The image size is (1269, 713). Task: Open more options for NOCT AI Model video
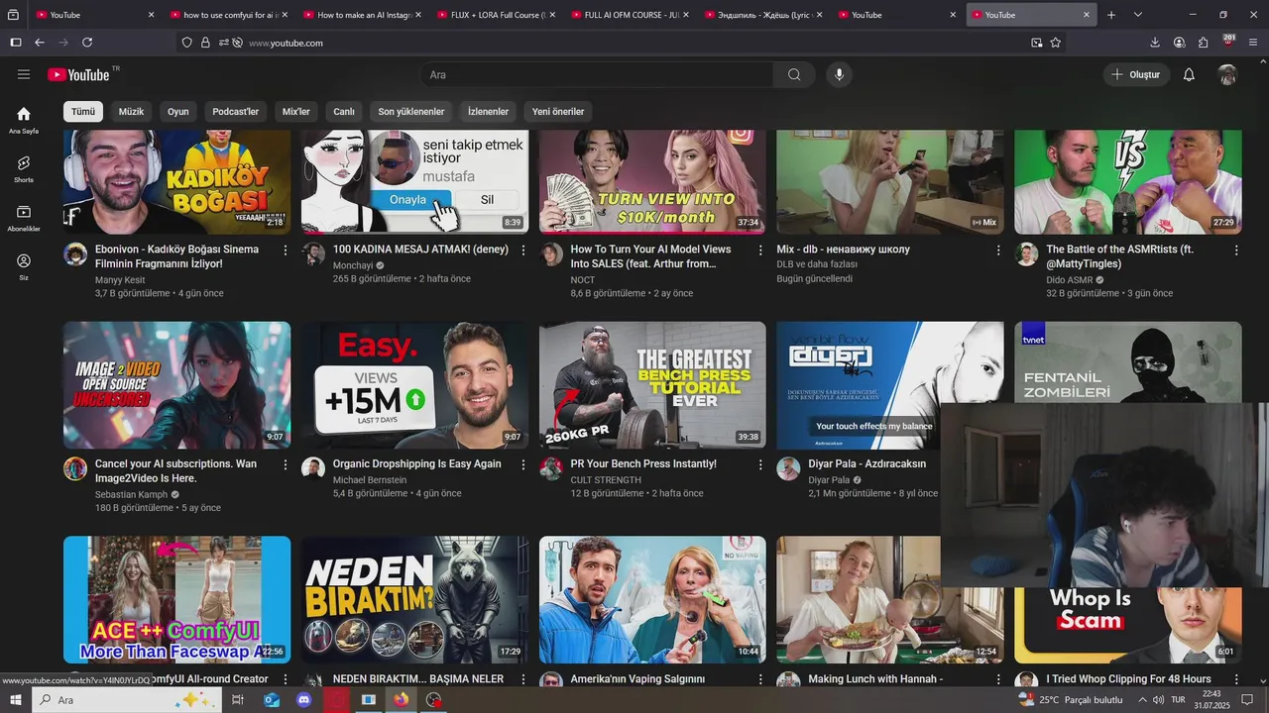pos(761,251)
